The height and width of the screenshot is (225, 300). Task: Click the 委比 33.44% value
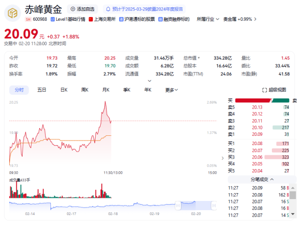(x=282, y=66)
